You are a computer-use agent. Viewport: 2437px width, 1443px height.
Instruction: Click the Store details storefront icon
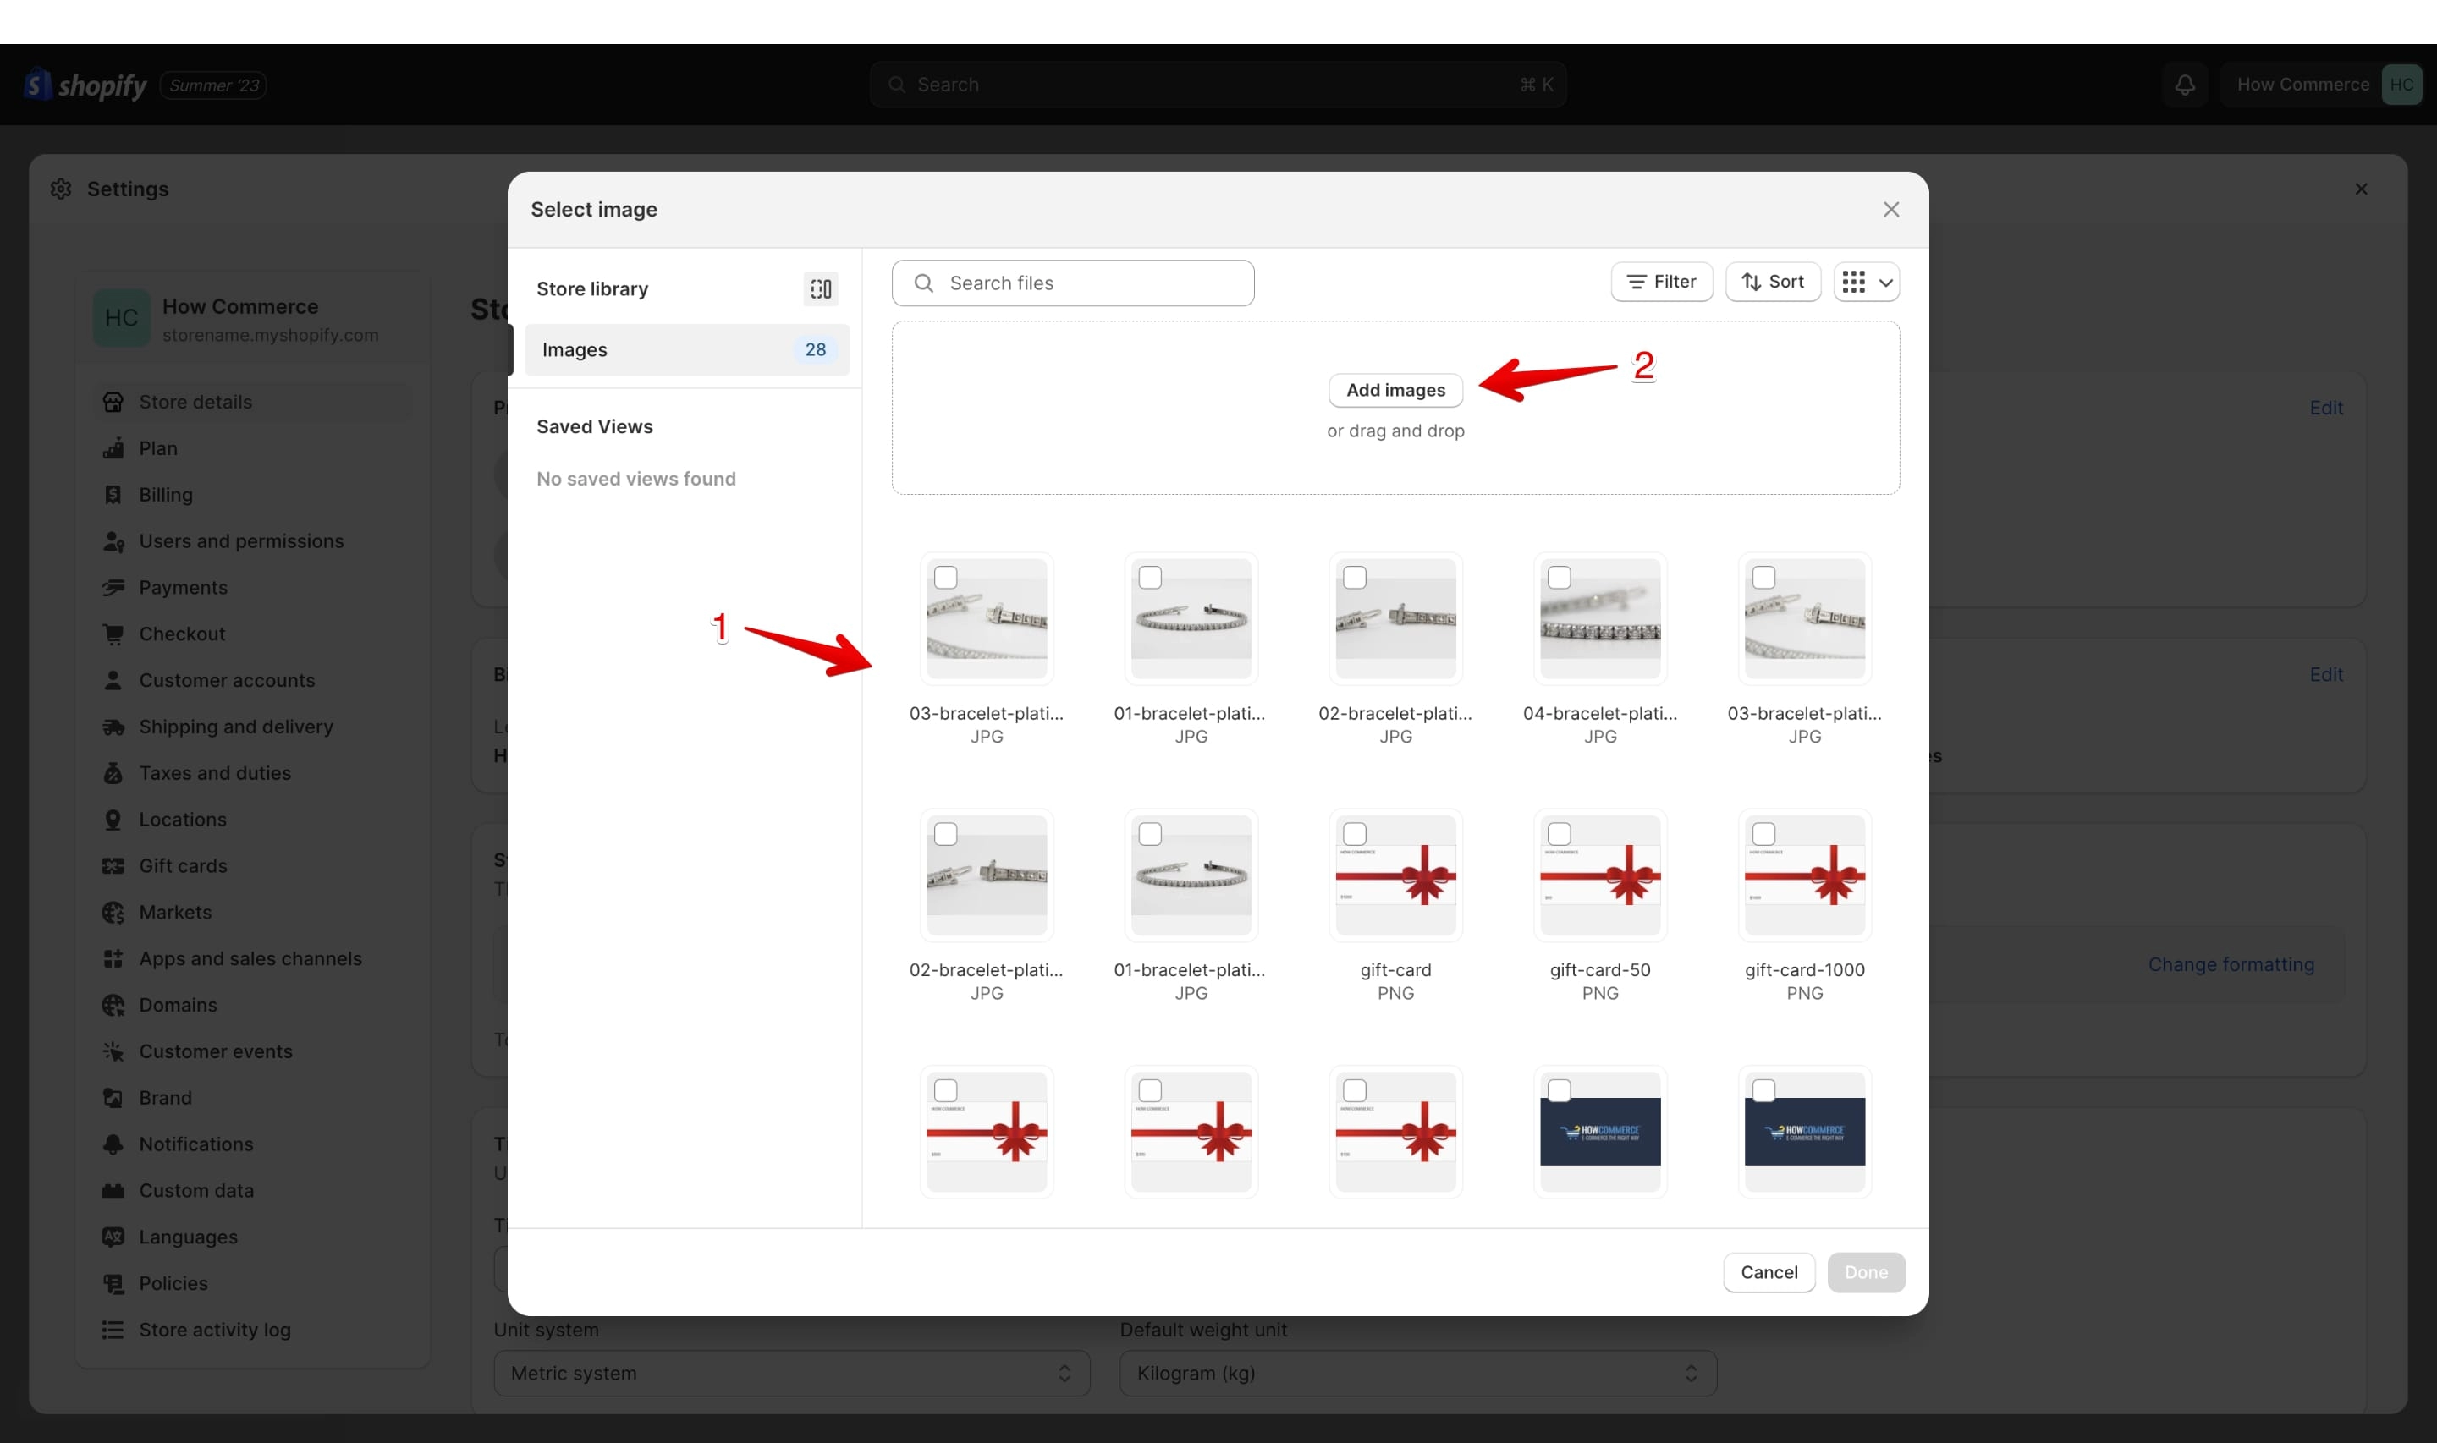[113, 402]
